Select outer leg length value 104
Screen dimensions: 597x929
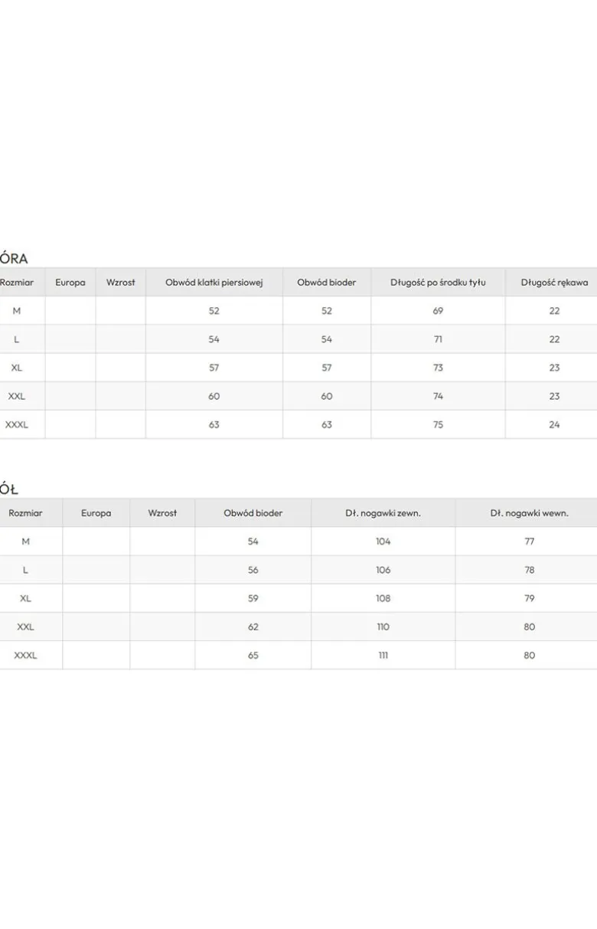[383, 541]
